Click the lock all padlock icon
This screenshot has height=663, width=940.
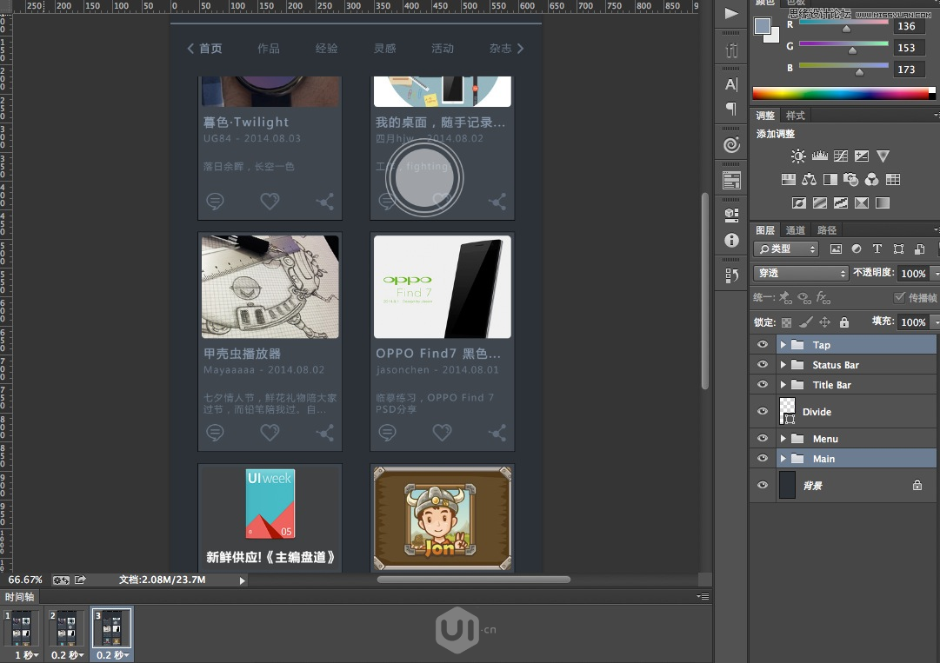click(843, 322)
